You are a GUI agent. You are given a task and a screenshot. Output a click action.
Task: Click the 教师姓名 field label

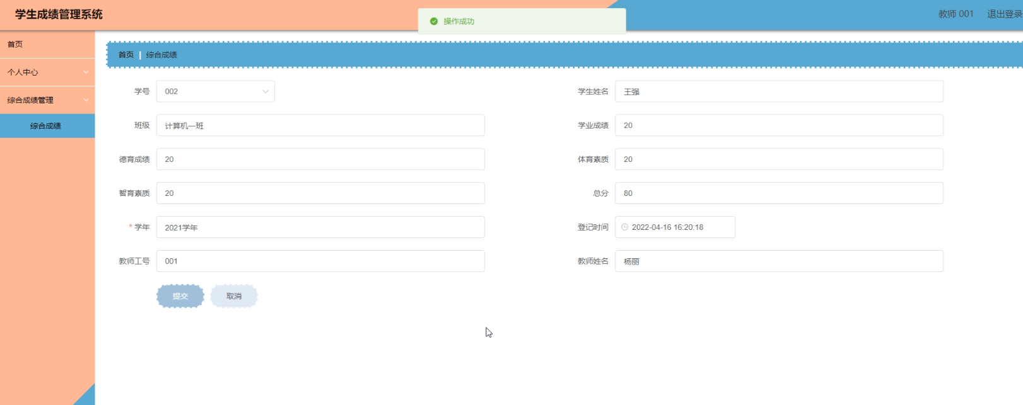593,261
